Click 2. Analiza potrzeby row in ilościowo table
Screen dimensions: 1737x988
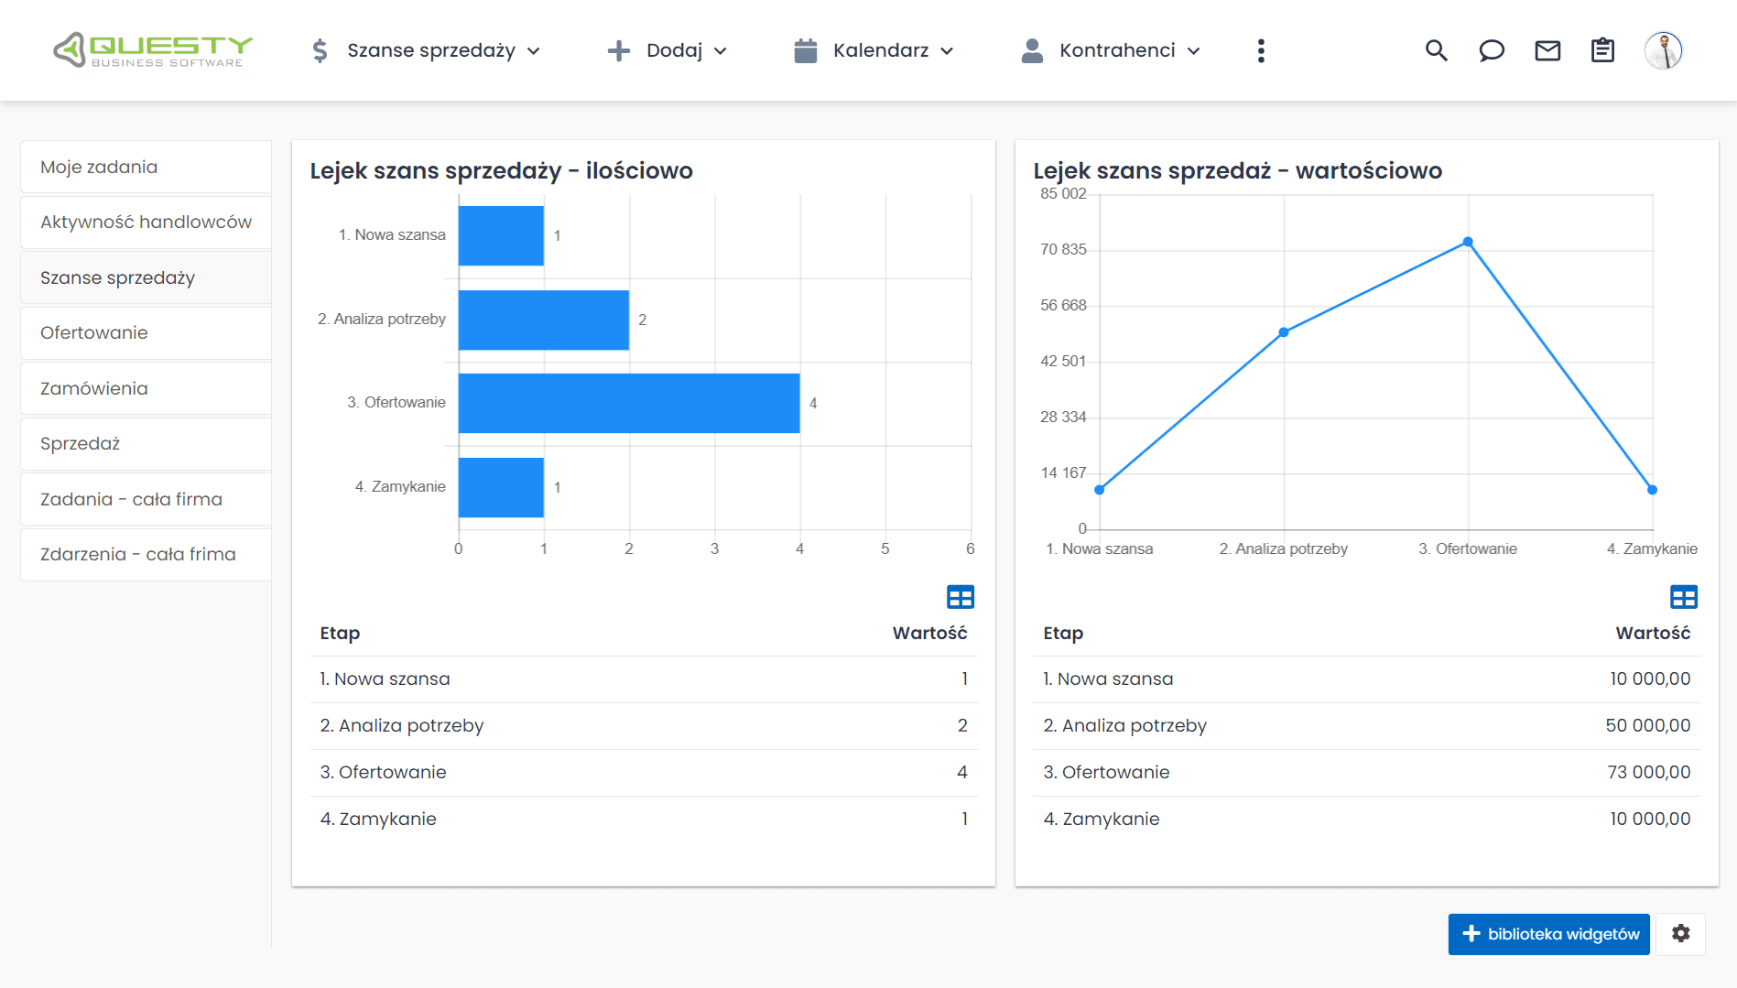point(644,726)
